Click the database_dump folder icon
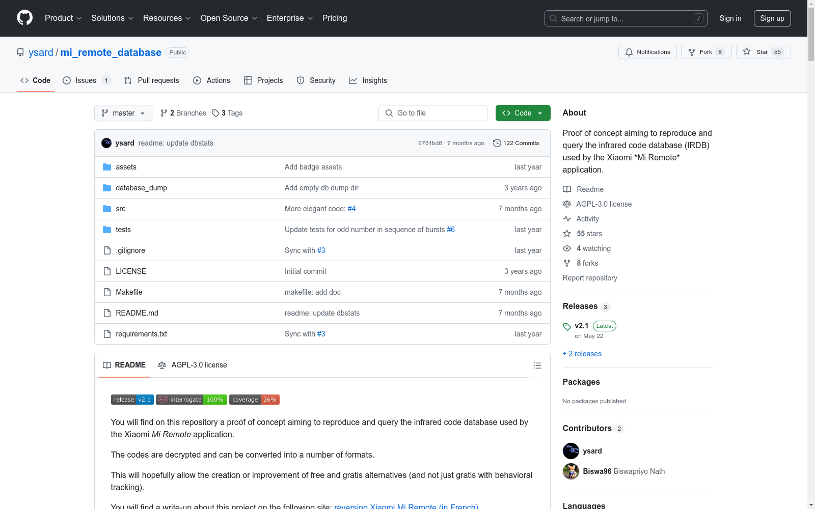815x509 pixels. pos(107,188)
